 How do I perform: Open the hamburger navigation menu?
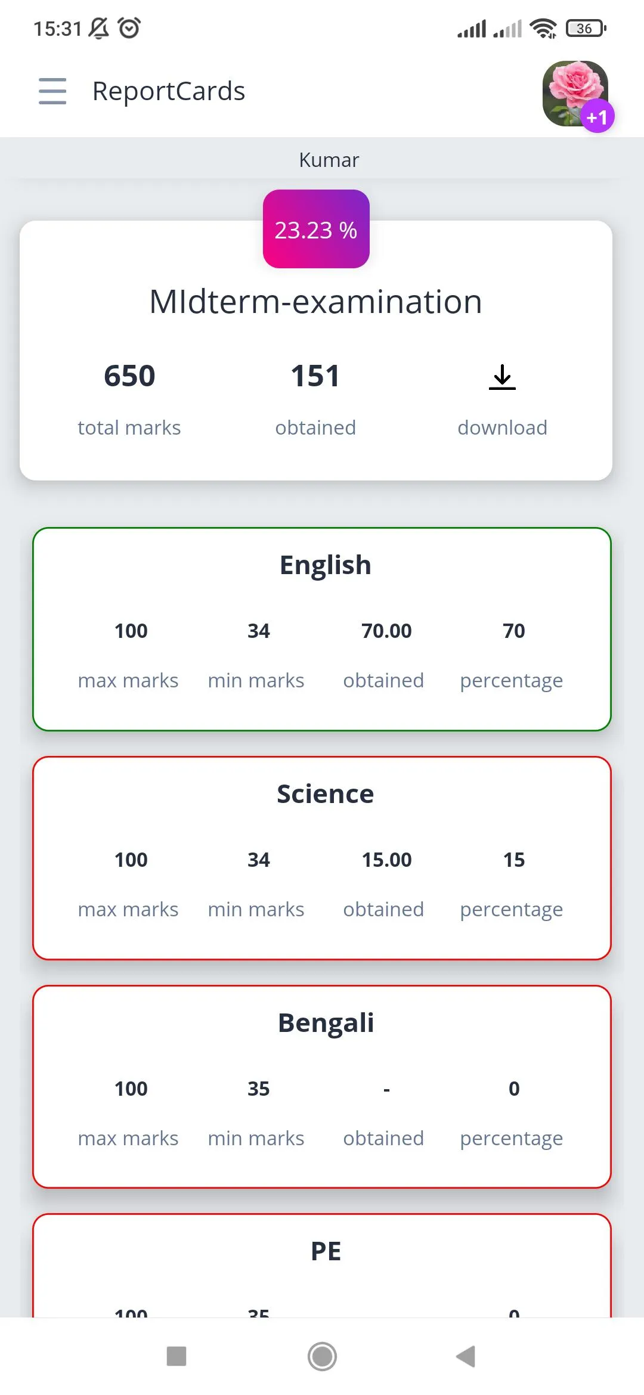(x=52, y=91)
